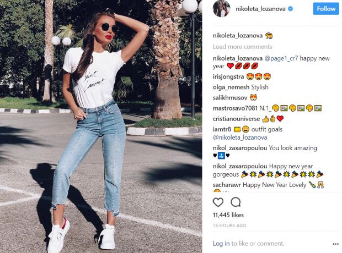This screenshot has height=253, width=342.
Task: Open the three-dots more options menu
Action: click(336, 244)
